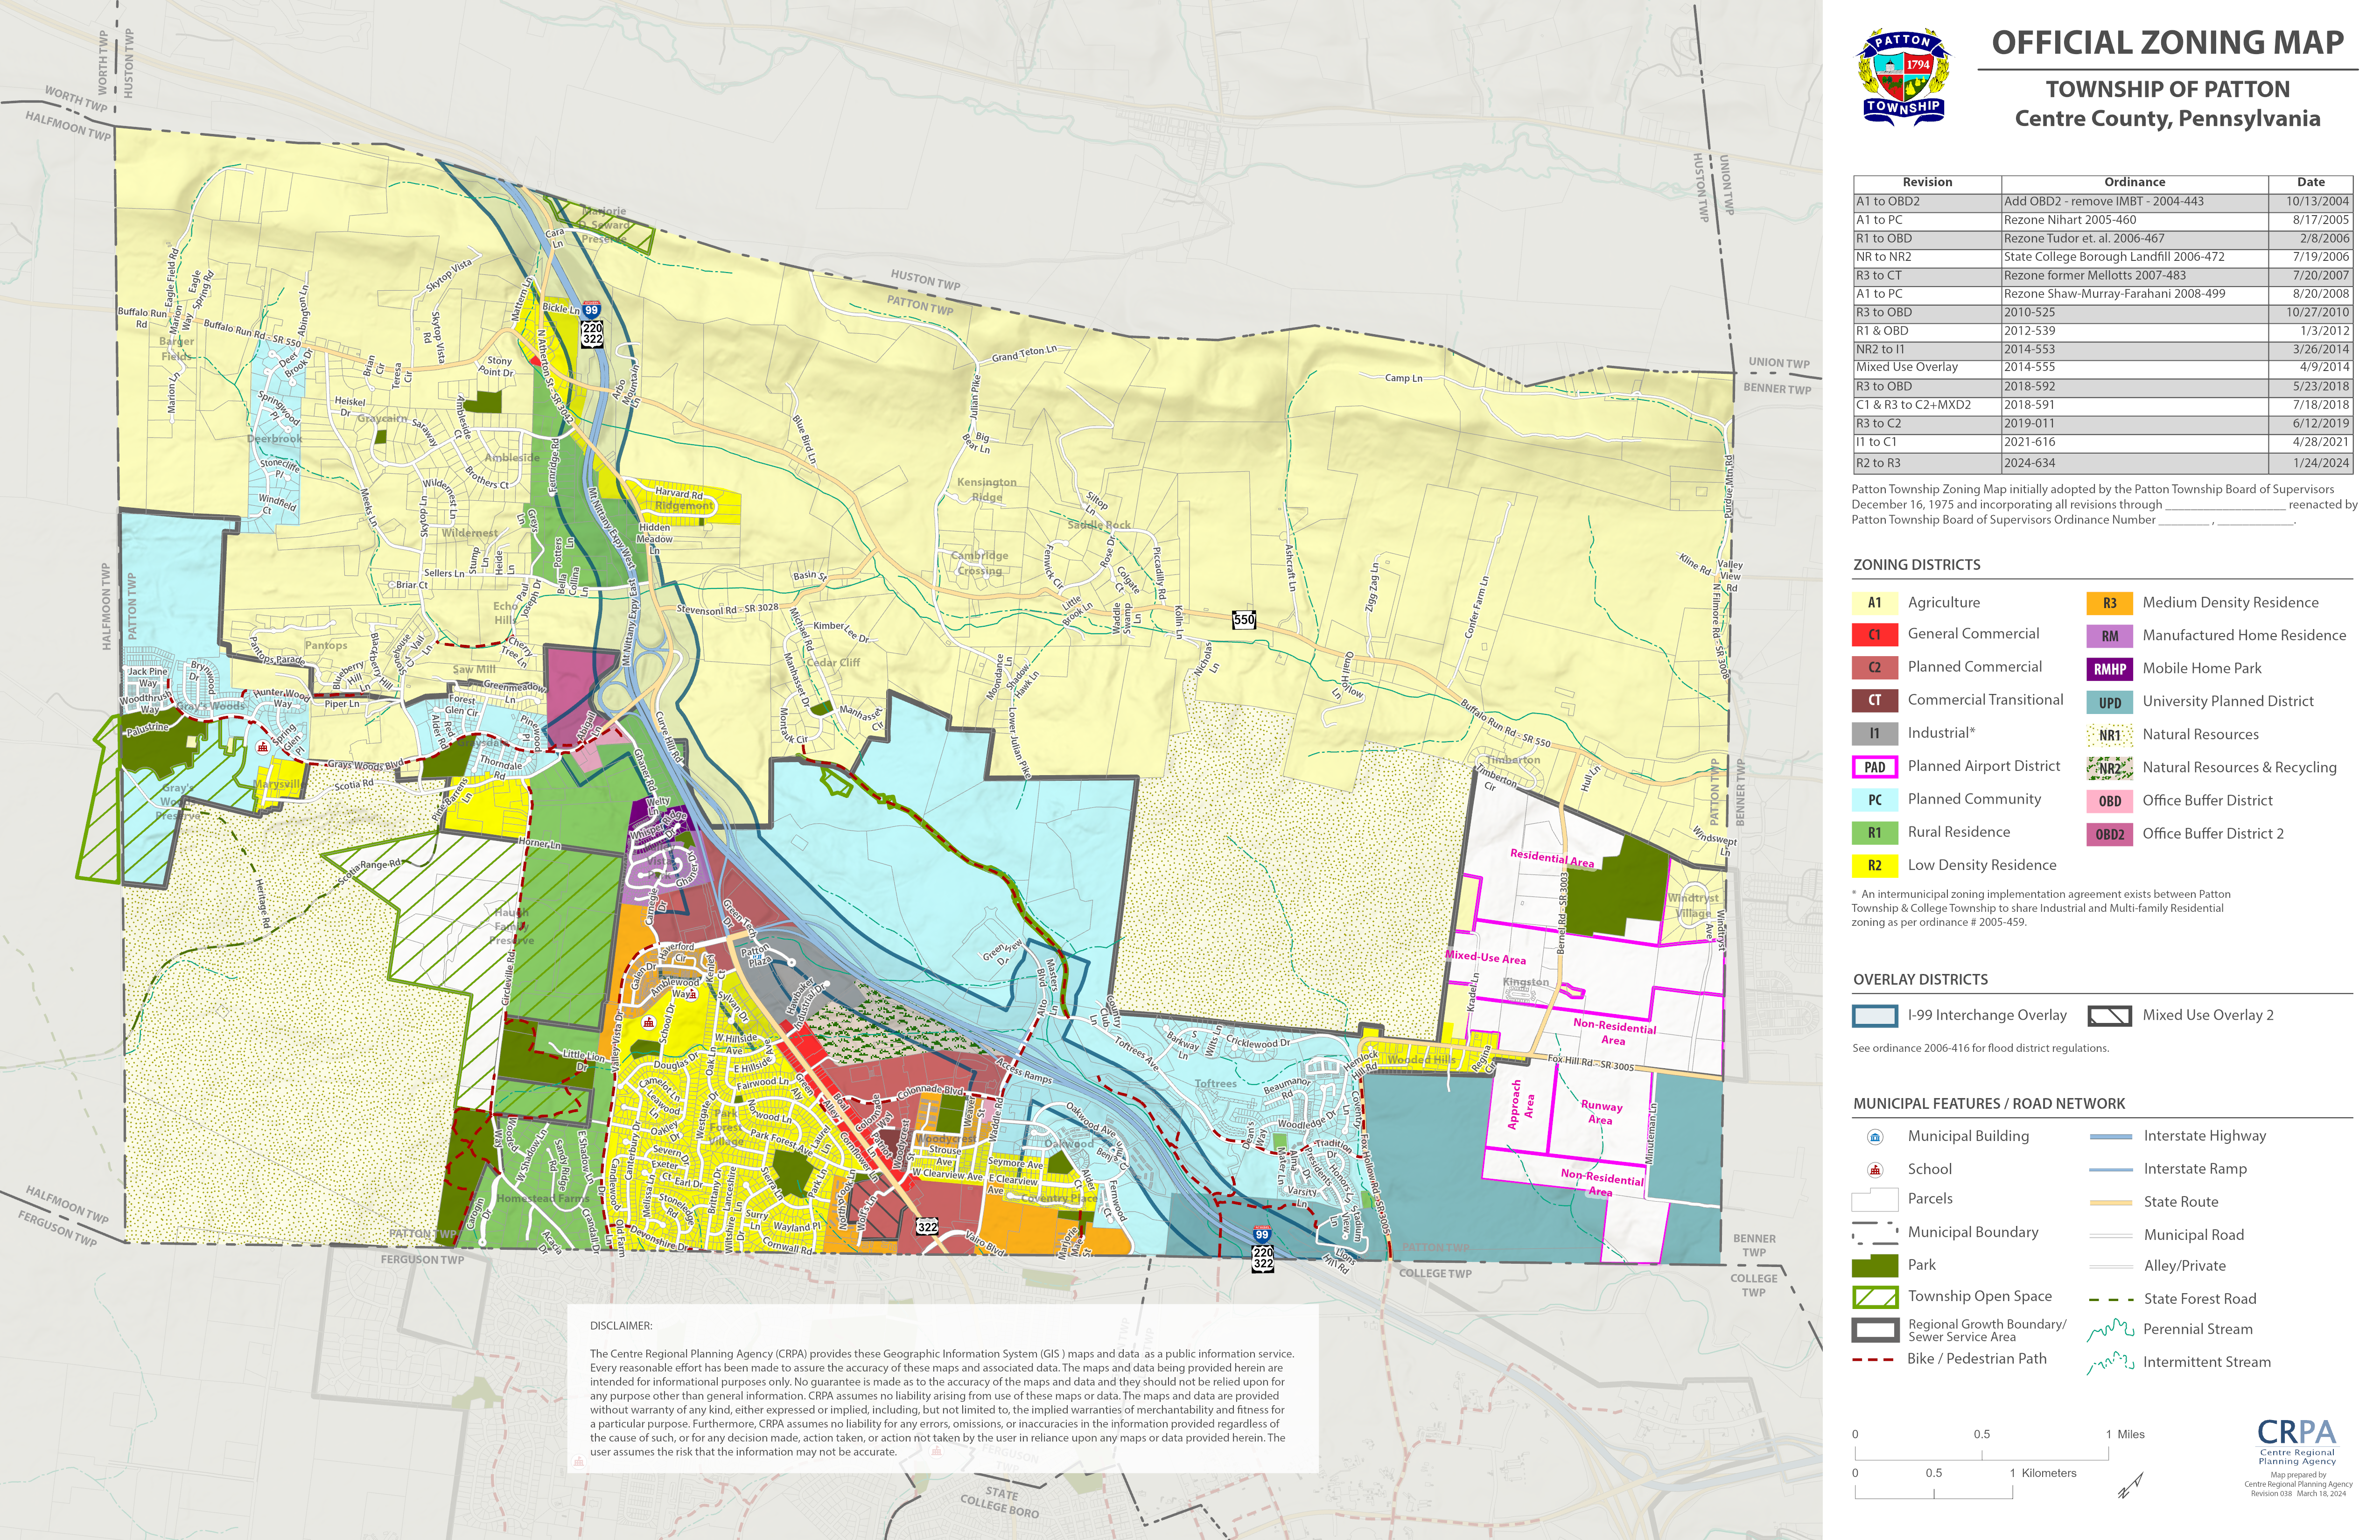Click the UPD University Planned District swatch
2380x1540 pixels.
(x=2109, y=702)
